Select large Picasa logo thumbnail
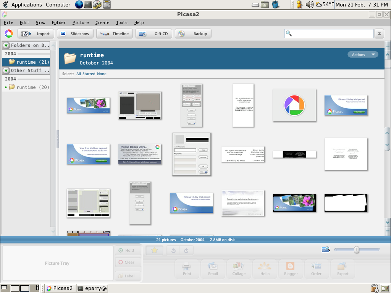 click(294, 105)
